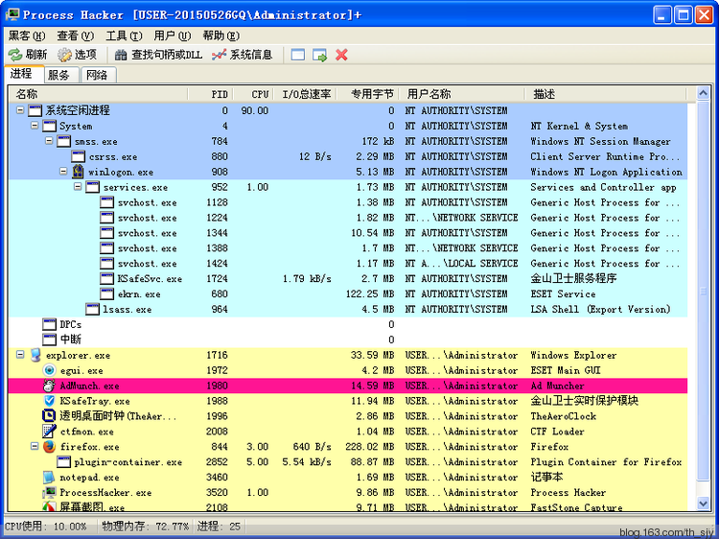Click the find window and thread icon
The image size is (719, 539).
pyautogui.click(x=319, y=55)
